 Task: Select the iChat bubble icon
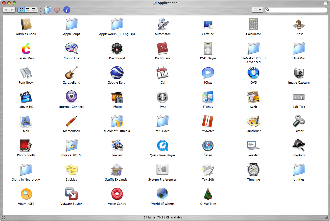point(208,73)
